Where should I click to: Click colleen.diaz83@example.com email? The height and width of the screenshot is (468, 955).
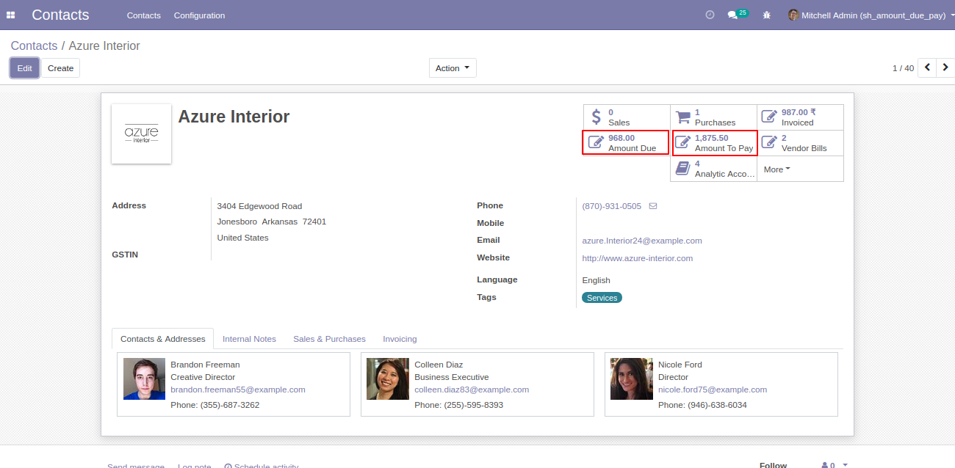[472, 390]
